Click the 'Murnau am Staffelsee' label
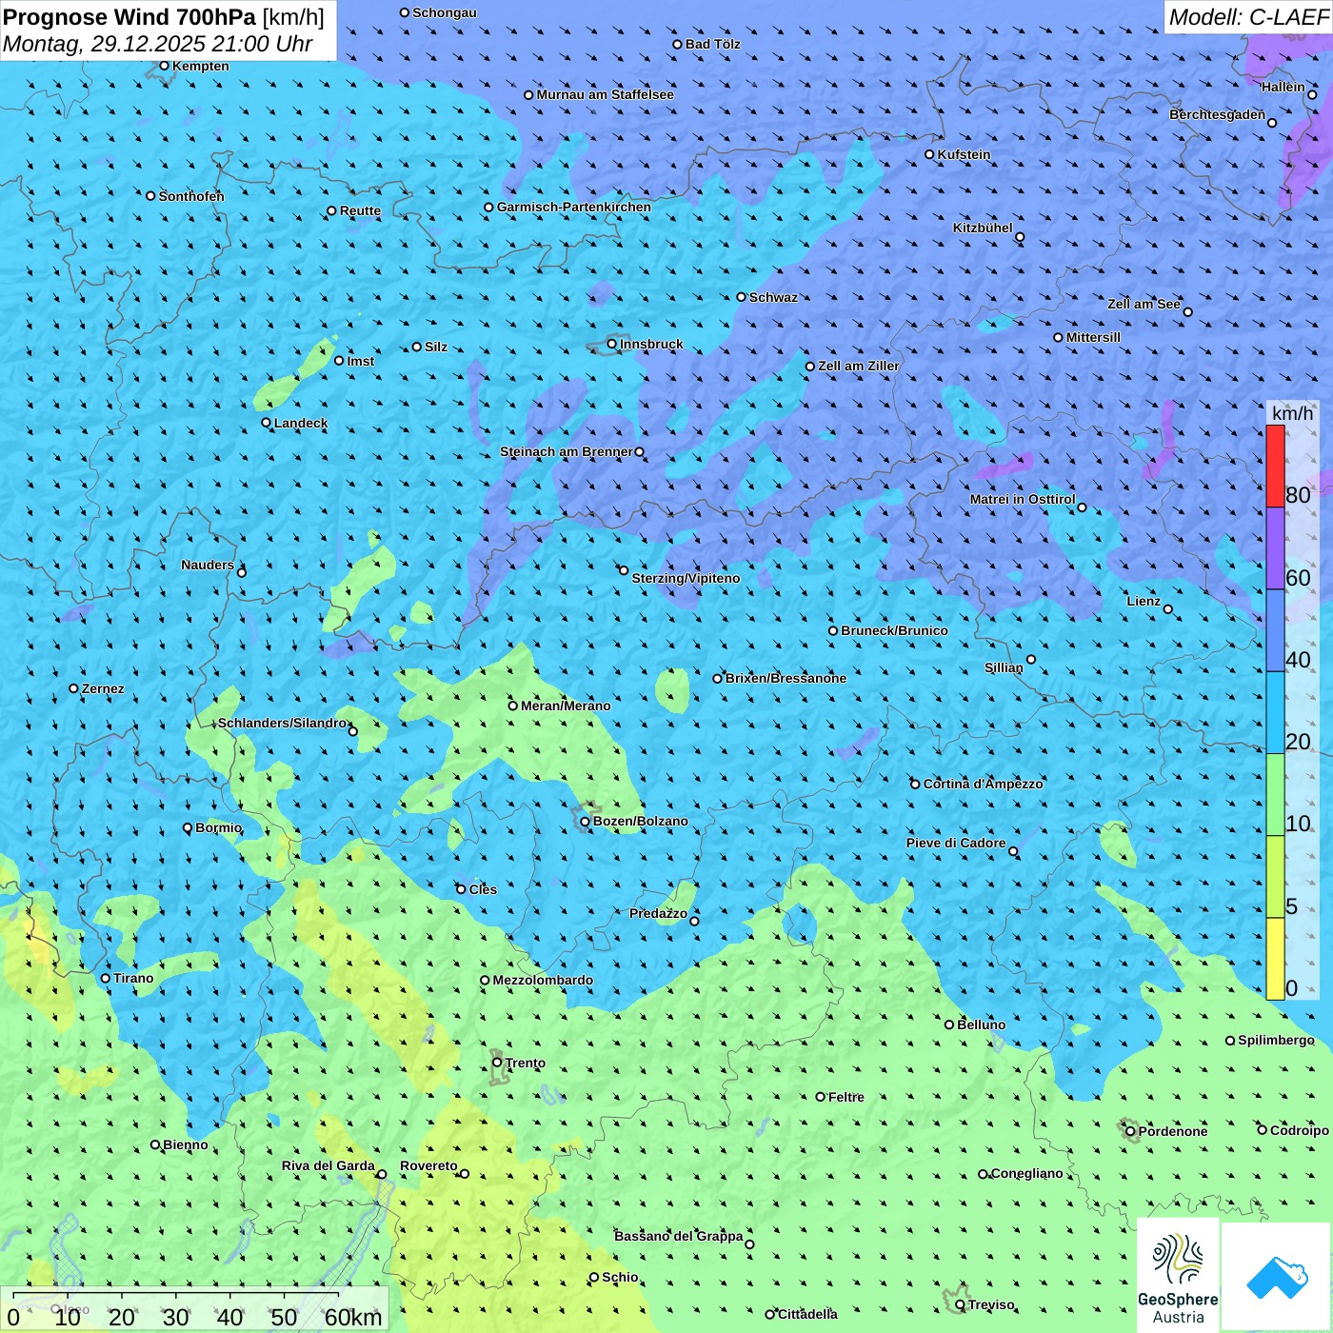The image size is (1333, 1333). tap(606, 94)
